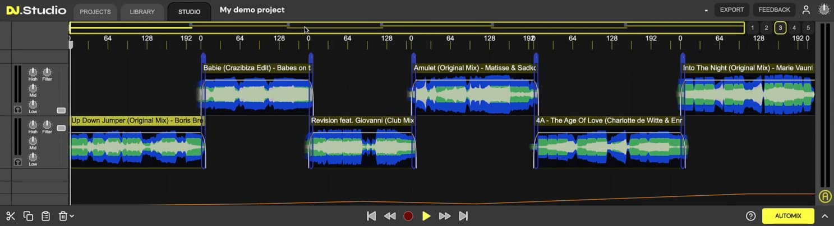Select the Revision feat. Giovanni track label

362,120
